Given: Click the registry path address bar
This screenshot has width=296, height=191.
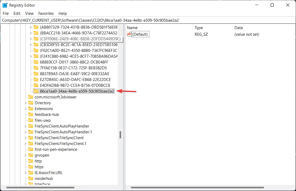Looking at the screenshot, I should (x=148, y=20).
